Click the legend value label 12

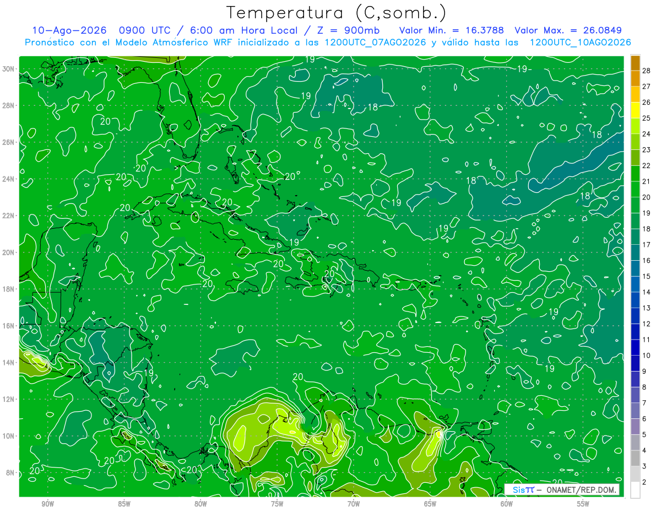[x=646, y=324]
